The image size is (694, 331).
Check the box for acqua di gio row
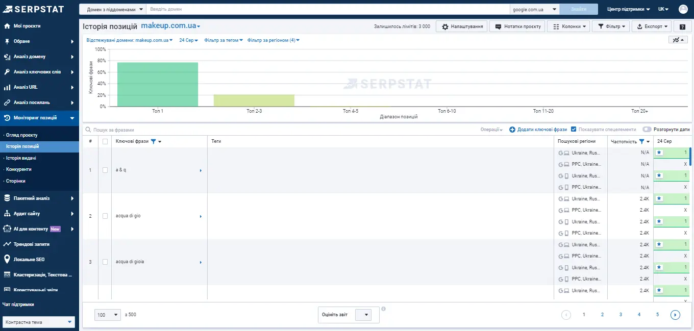[x=105, y=216]
